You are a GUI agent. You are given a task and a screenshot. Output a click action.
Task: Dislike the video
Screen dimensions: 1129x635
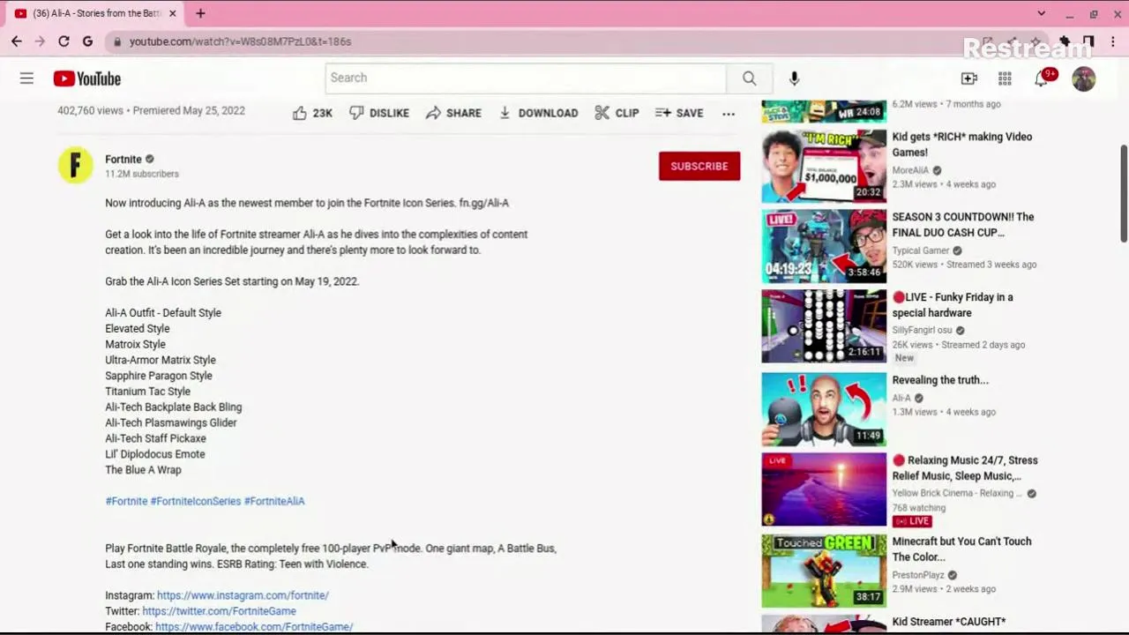click(379, 113)
